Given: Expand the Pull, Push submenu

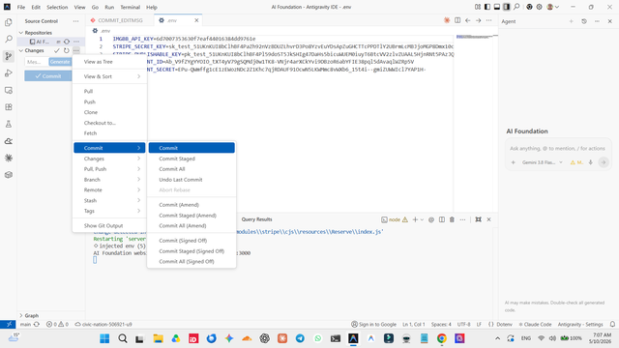Looking at the screenshot, I should coord(109,169).
